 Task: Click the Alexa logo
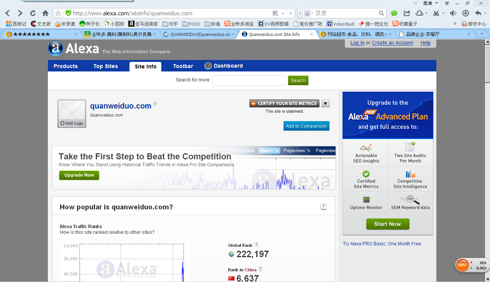(74, 49)
